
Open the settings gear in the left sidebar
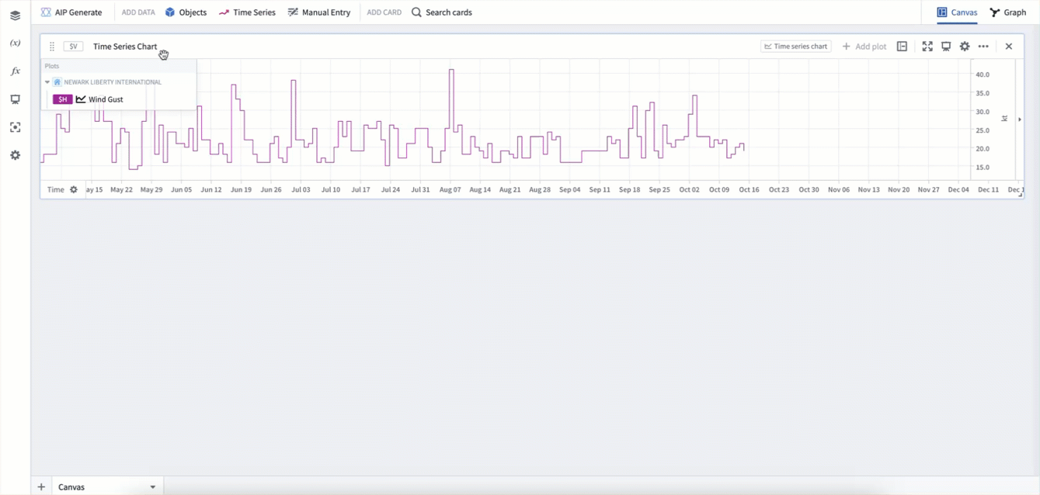pyautogui.click(x=15, y=155)
